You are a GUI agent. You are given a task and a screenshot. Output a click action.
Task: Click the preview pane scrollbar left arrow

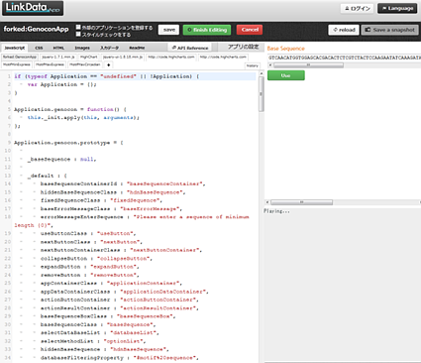[x=267, y=202]
